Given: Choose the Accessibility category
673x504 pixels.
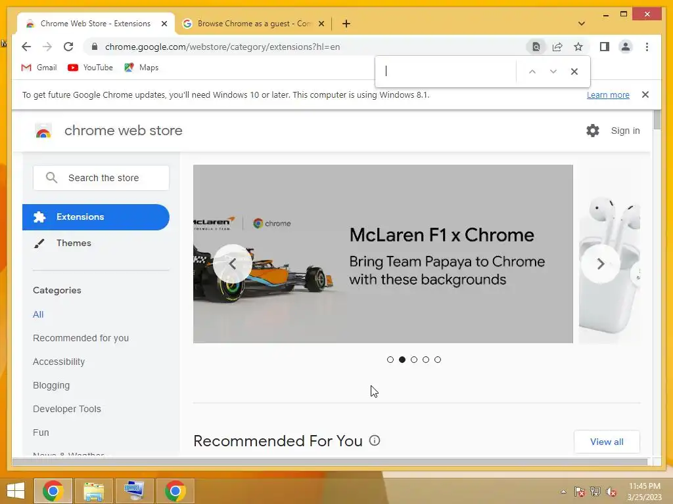Looking at the screenshot, I should coord(58,362).
